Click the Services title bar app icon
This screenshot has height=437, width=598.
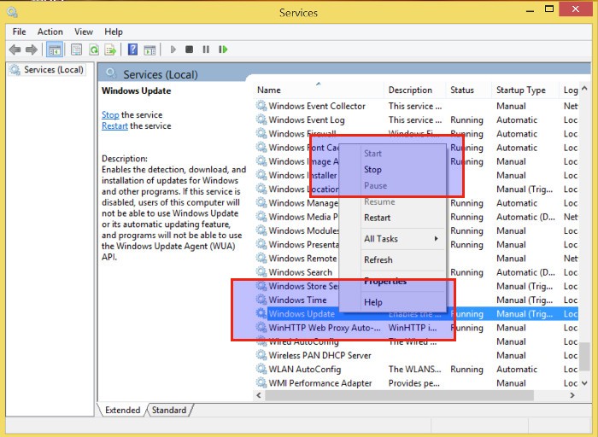[x=12, y=13]
